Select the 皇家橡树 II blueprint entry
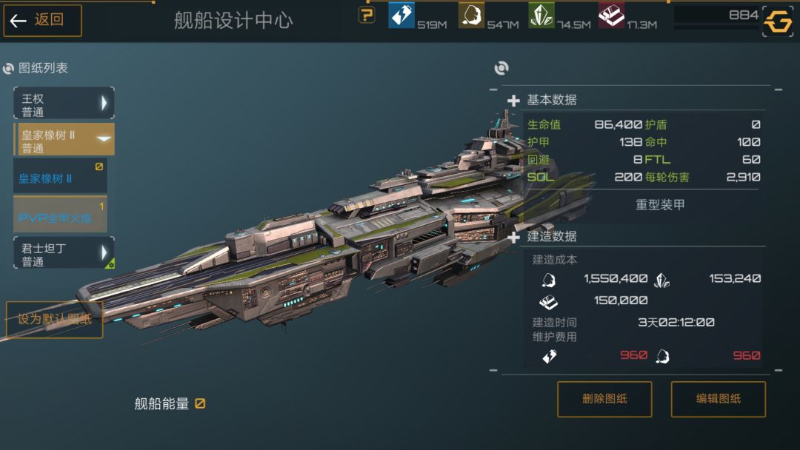Viewport: 800px width, 450px height. pyautogui.click(x=60, y=176)
